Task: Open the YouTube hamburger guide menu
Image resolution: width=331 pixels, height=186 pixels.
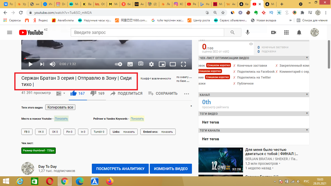Action: coord(10,33)
